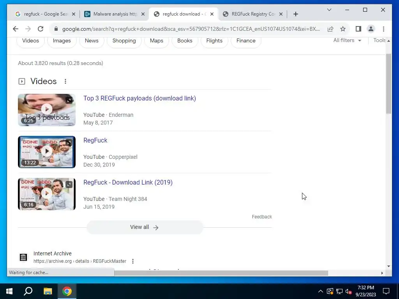
Task: Open Windows taskbar search
Action: [x=28, y=291]
